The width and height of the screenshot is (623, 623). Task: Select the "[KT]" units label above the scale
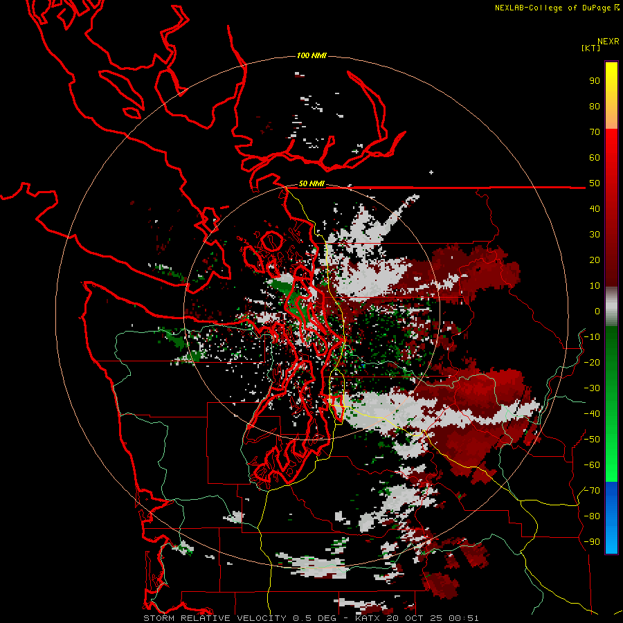[590, 48]
